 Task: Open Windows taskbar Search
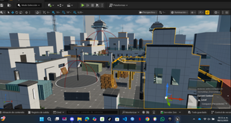[x=49, y=119]
